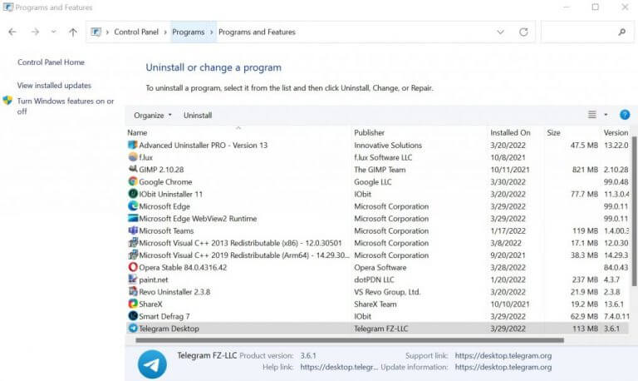Click the Control Panel breadcrumb
Viewport: 638px width, 381px height.
136,32
